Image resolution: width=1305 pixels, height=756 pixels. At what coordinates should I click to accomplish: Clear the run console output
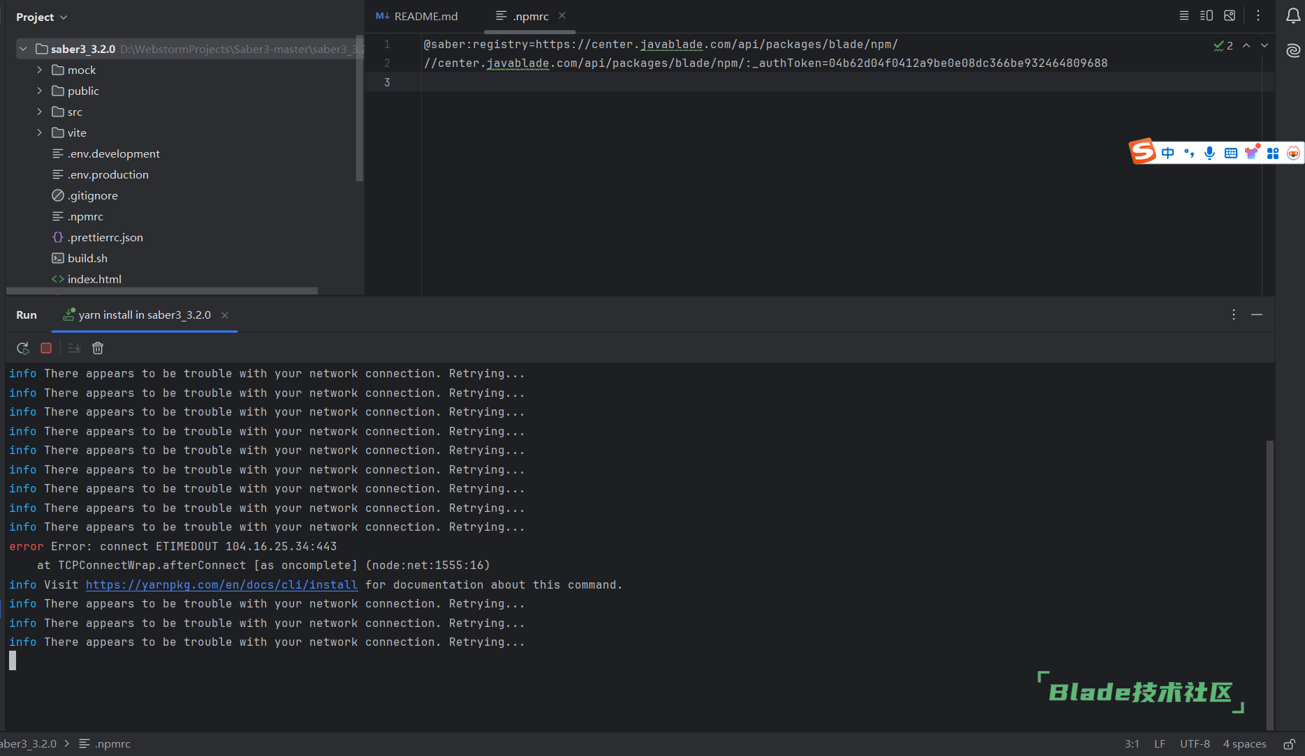tap(98, 348)
